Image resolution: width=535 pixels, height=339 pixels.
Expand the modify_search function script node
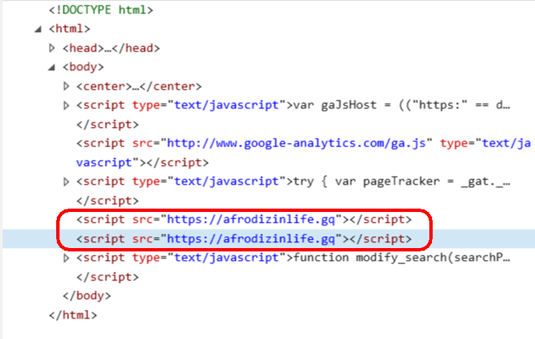(66, 258)
